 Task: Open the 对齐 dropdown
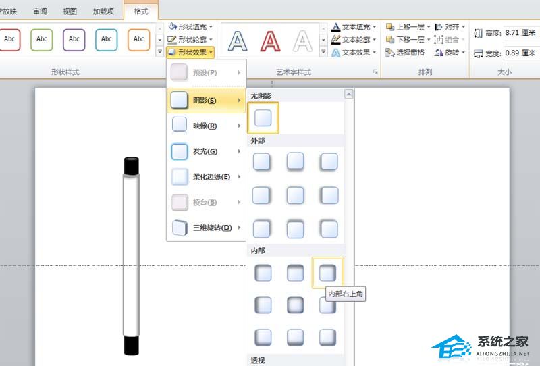point(450,26)
